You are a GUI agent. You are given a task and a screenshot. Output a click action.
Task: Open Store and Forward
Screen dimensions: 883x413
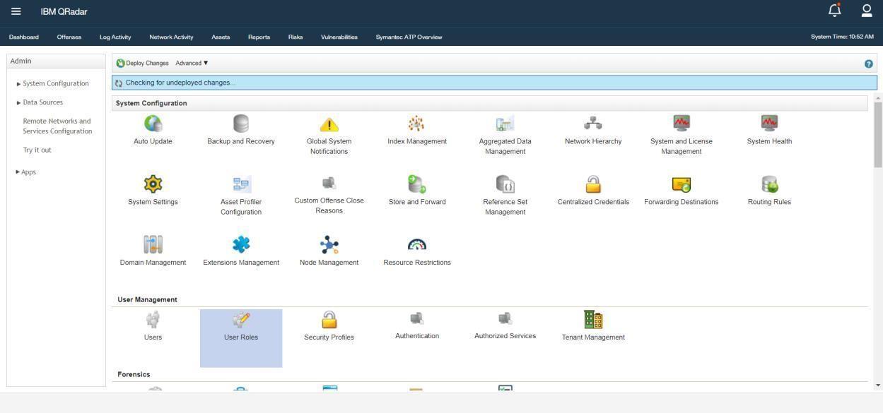[x=417, y=191]
